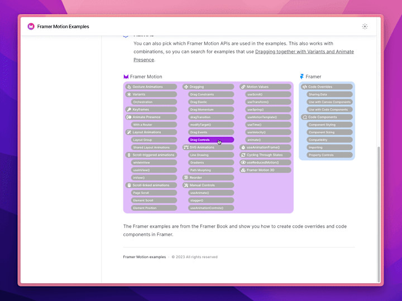This screenshot has height=301, width=402.
Task: Click the hand icon on Gesture Animations
Action: point(129,87)
